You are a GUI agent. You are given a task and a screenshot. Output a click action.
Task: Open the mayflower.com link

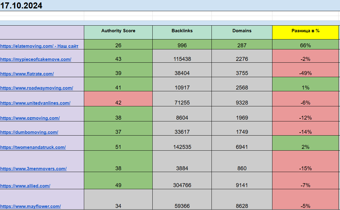[x=30, y=206]
